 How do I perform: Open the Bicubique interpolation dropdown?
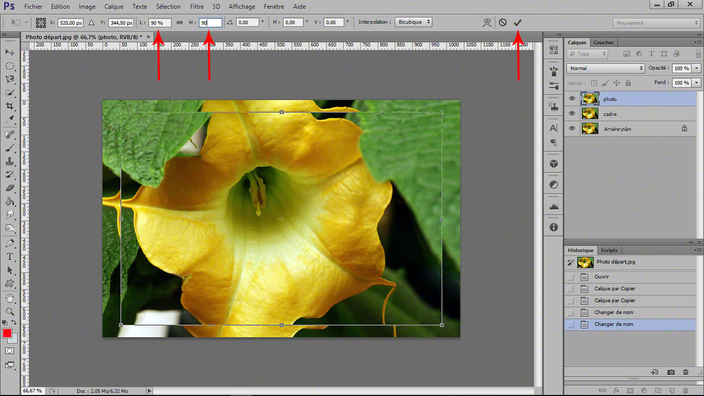click(413, 22)
